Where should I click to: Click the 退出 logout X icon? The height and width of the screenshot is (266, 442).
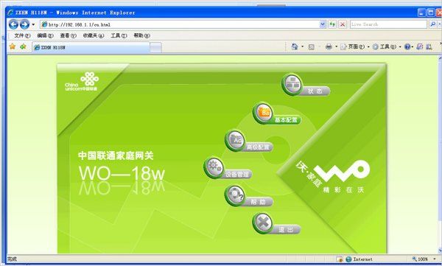click(x=263, y=223)
